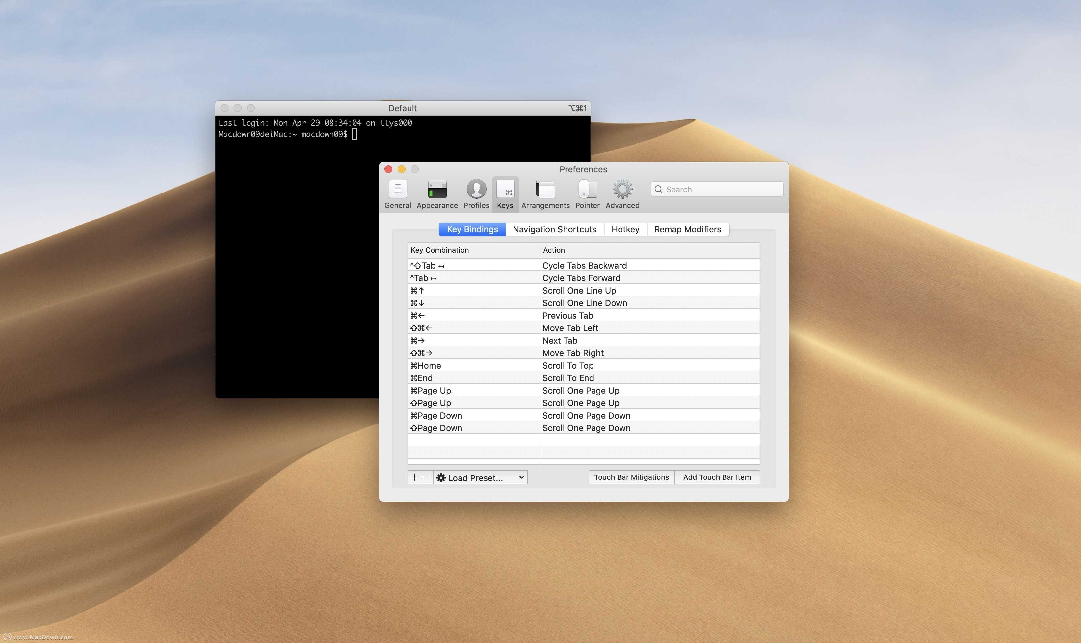Switch to the Remap Modifiers tab

pyautogui.click(x=687, y=229)
